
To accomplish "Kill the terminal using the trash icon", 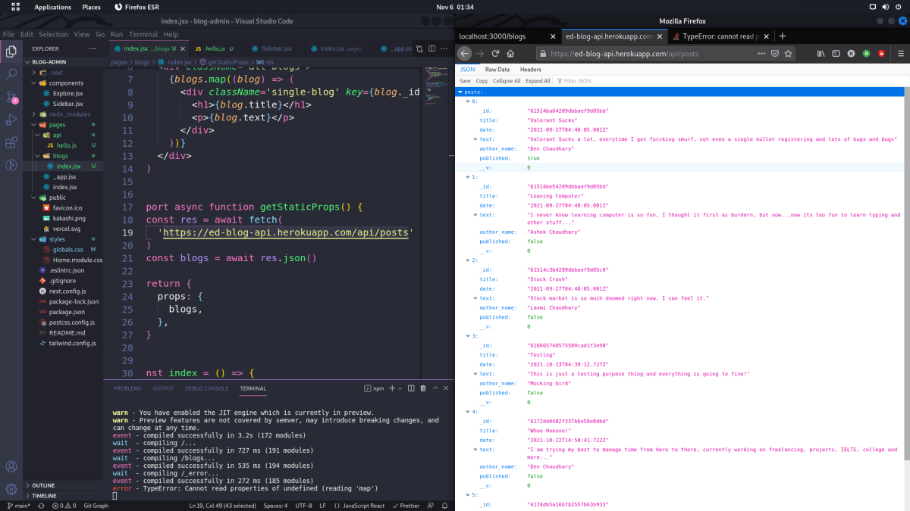I will [422, 388].
